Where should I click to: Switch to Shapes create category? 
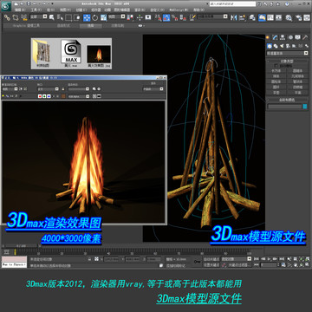[x=276, y=46]
